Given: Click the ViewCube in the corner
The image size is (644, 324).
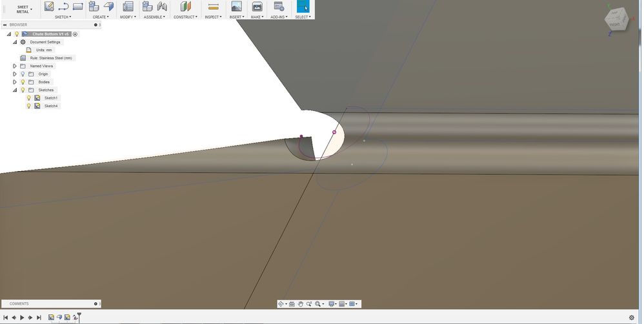Looking at the screenshot, I should (x=616, y=20).
